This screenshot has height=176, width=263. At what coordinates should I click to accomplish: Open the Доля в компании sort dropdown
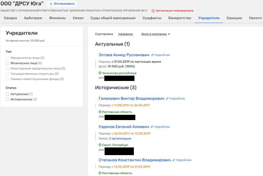[x=156, y=34]
